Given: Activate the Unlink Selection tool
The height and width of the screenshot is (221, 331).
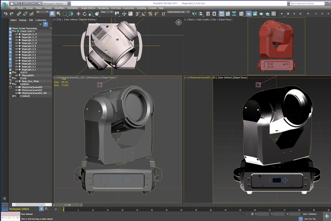Looking at the screenshot, I should (25, 14).
